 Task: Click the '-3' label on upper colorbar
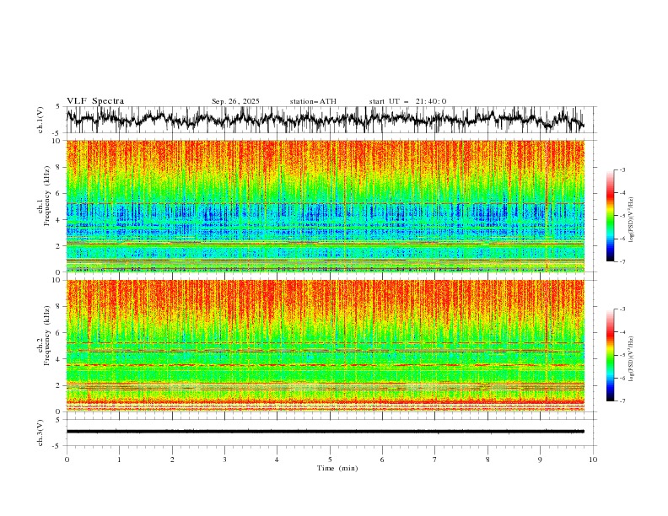pyautogui.click(x=622, y=169)
